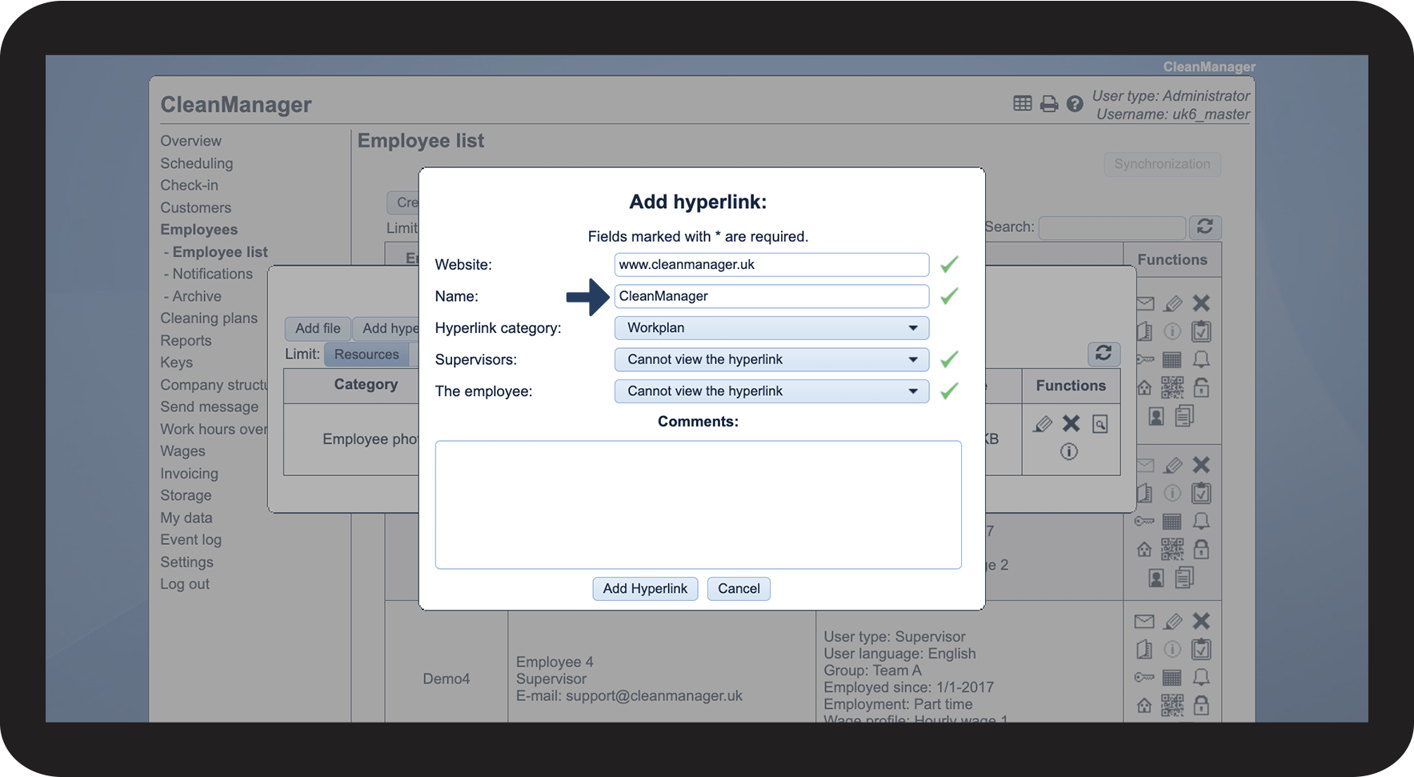Send mail to Demo4 via envelope icon
Image resolution: width=1414 pixels, height=777 pixels.
point(1144,621)
